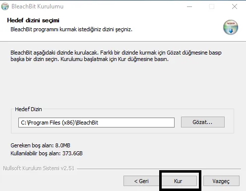246x191 pixels.
Task: Click the Kur install button
Action: (x=179, y=181)
